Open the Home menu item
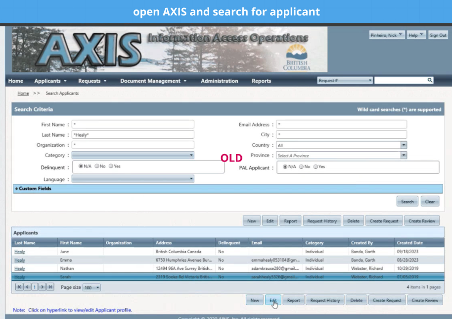Viewport: 452px width, 319px height. (15, 81)
